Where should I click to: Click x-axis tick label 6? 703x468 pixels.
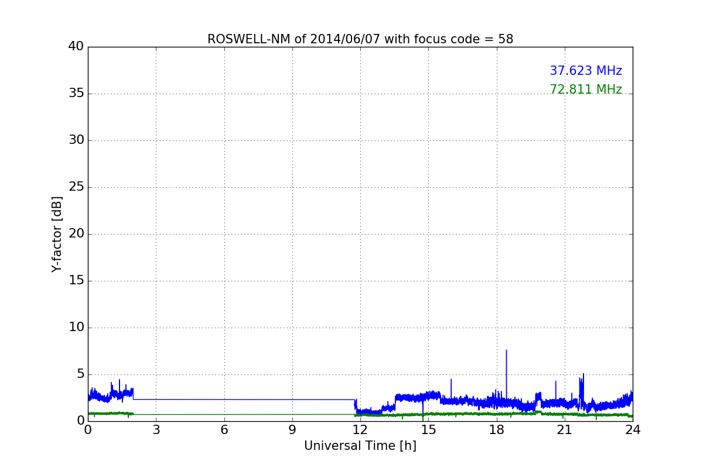(x=224, y=429)
